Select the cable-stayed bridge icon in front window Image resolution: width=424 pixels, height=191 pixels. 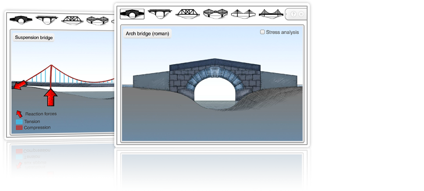pyautogui.click(x=243, y=13)
